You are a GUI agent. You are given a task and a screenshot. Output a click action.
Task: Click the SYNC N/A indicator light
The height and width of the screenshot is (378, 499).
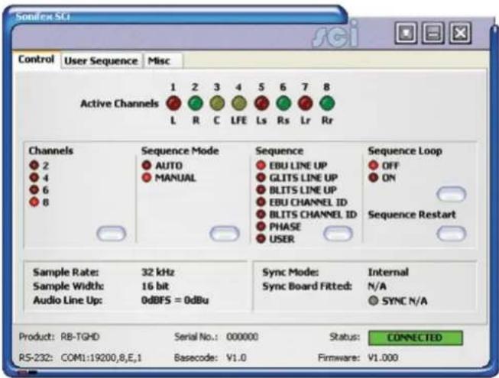click(373, 300)
